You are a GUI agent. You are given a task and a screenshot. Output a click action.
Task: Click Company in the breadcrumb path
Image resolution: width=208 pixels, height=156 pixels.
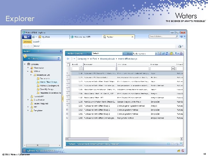point(82,59)
